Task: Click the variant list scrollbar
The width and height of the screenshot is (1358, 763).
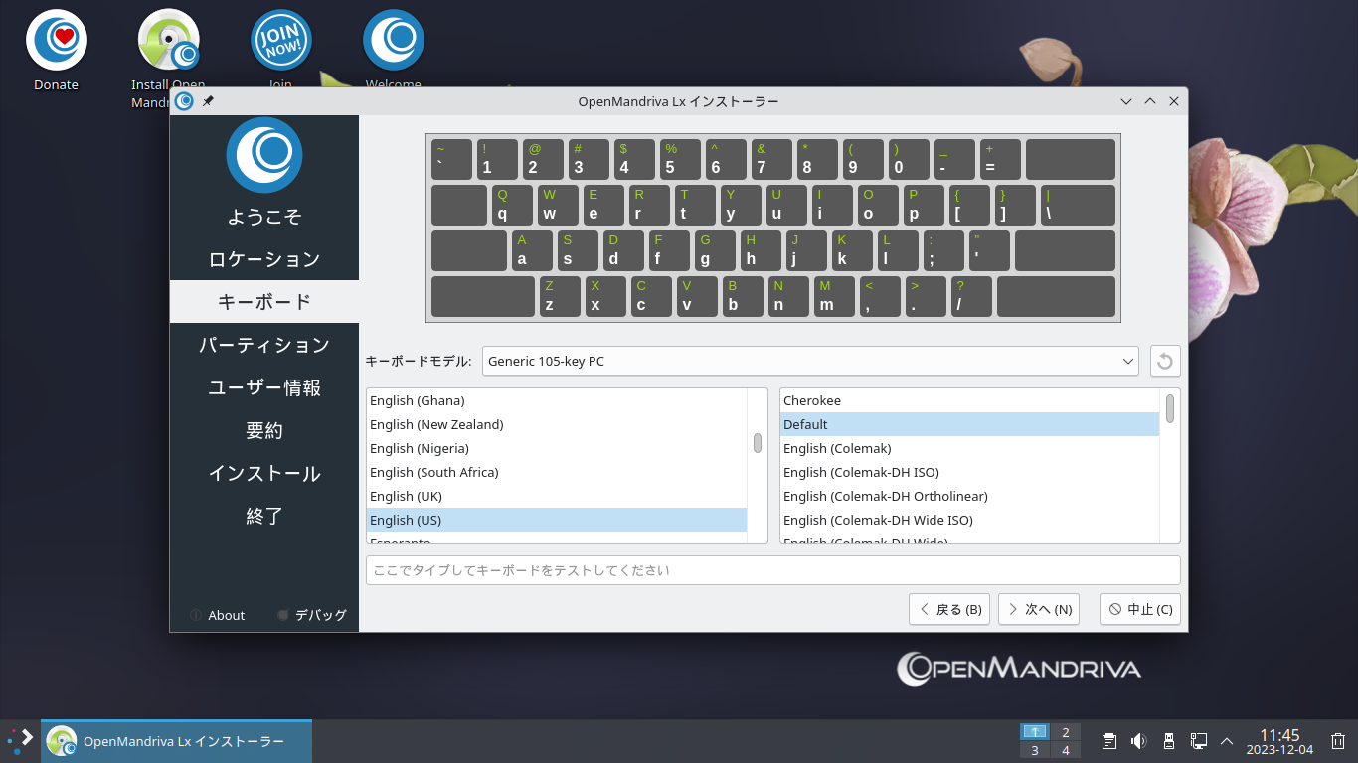Action: coord(1170,408)
